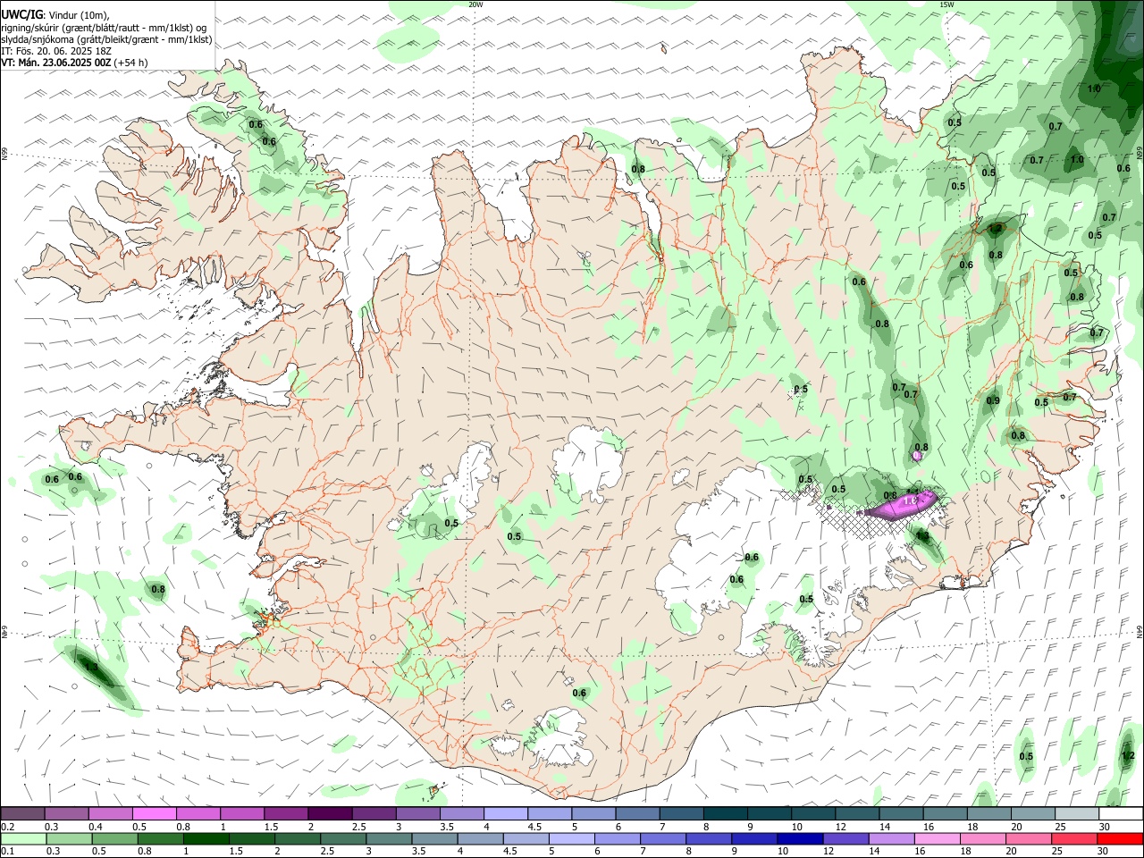Click the 'UWC/IG: Vindur (10m)' title text
Image resolution: width=1144 pixels, height=858 pixels.
click(x=55, y=14)
